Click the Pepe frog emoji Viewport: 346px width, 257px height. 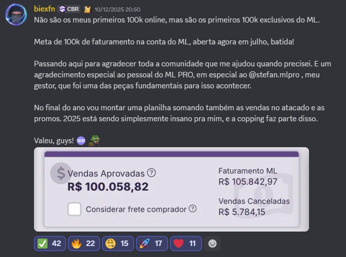[94, 141]
